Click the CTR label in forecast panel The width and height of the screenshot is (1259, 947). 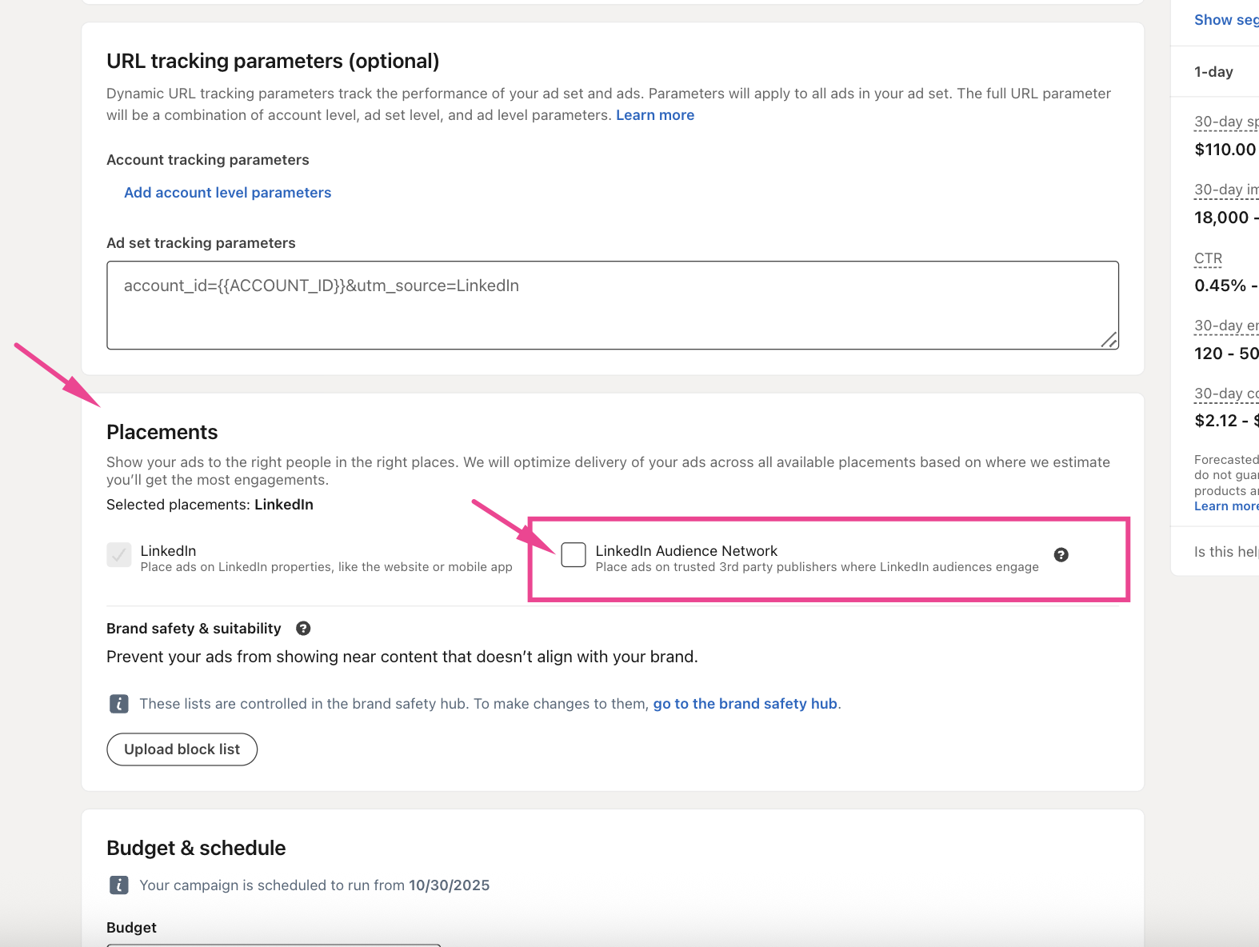click(x=1209, y=258)
